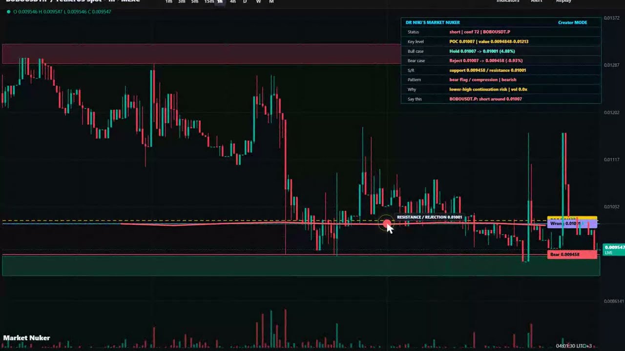Click the 'POC 0.01007' key level value
625x351 pixels.
click(x=462, y=41)
